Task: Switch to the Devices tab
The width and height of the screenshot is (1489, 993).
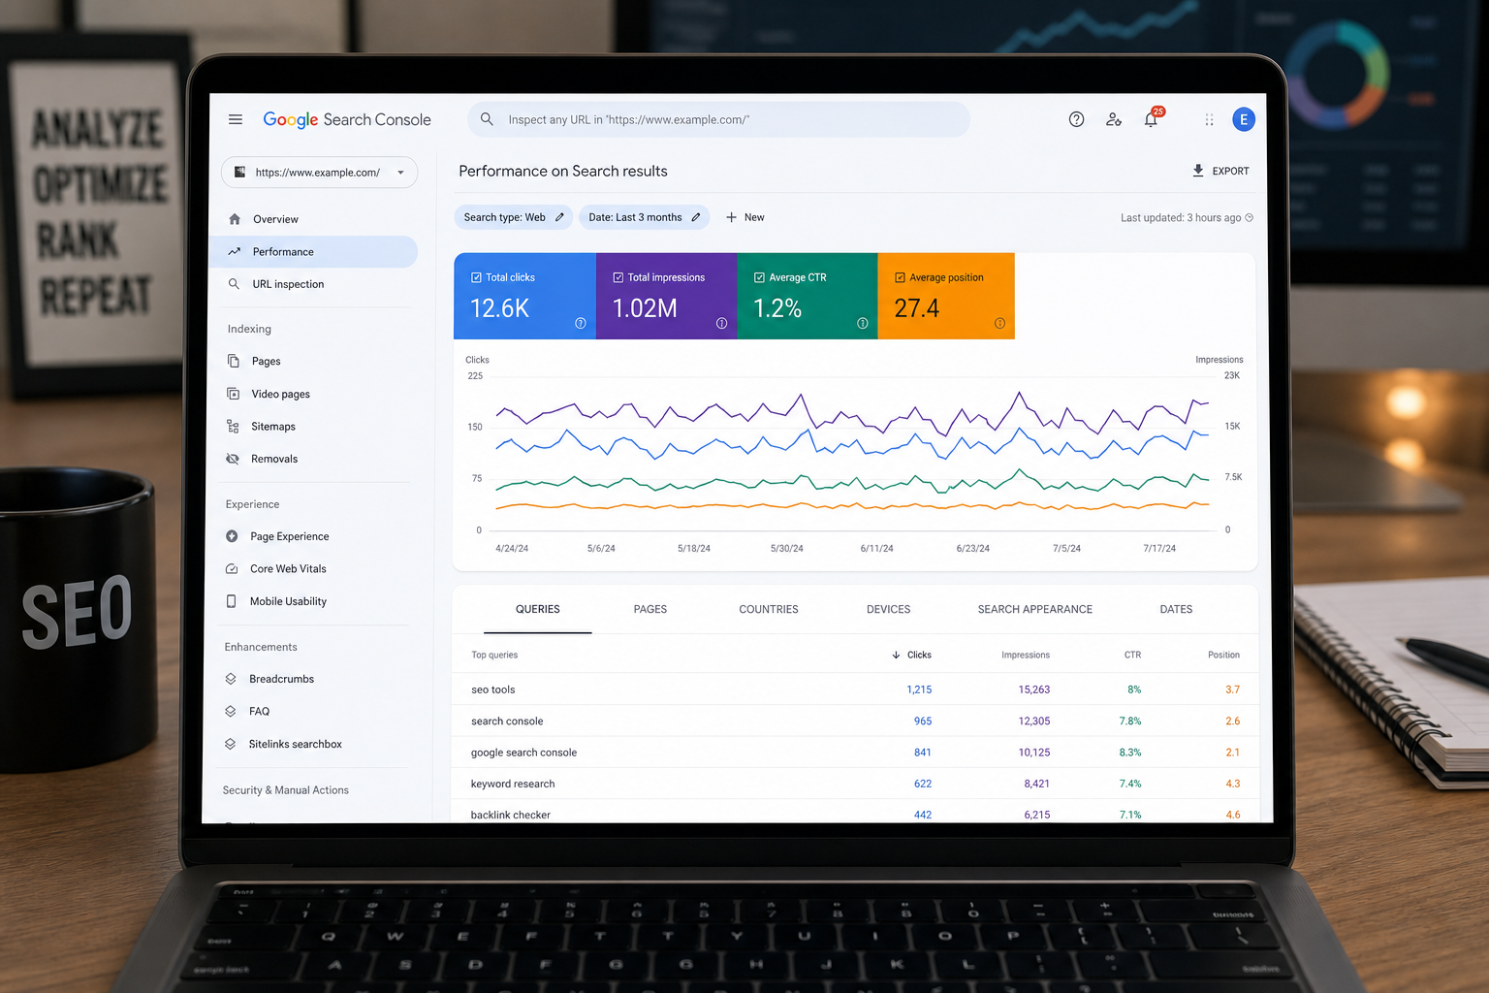Action: pyautogui.click(x=889, y=609)
